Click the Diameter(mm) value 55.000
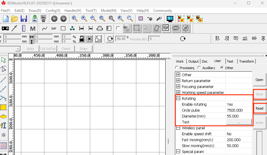The height and width of the screenshot is (155, 267). 238,116
